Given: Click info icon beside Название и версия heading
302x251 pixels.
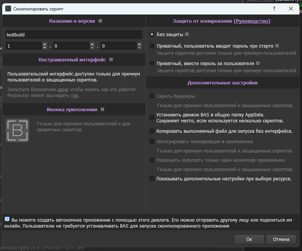Looking at the screenshot, I should 100,21.
